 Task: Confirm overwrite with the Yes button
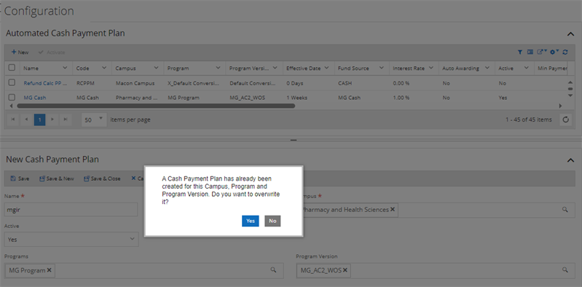250,221
